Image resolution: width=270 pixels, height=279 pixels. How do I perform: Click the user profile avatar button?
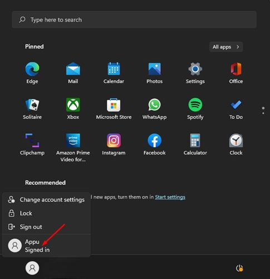click(x=32, y=268)
